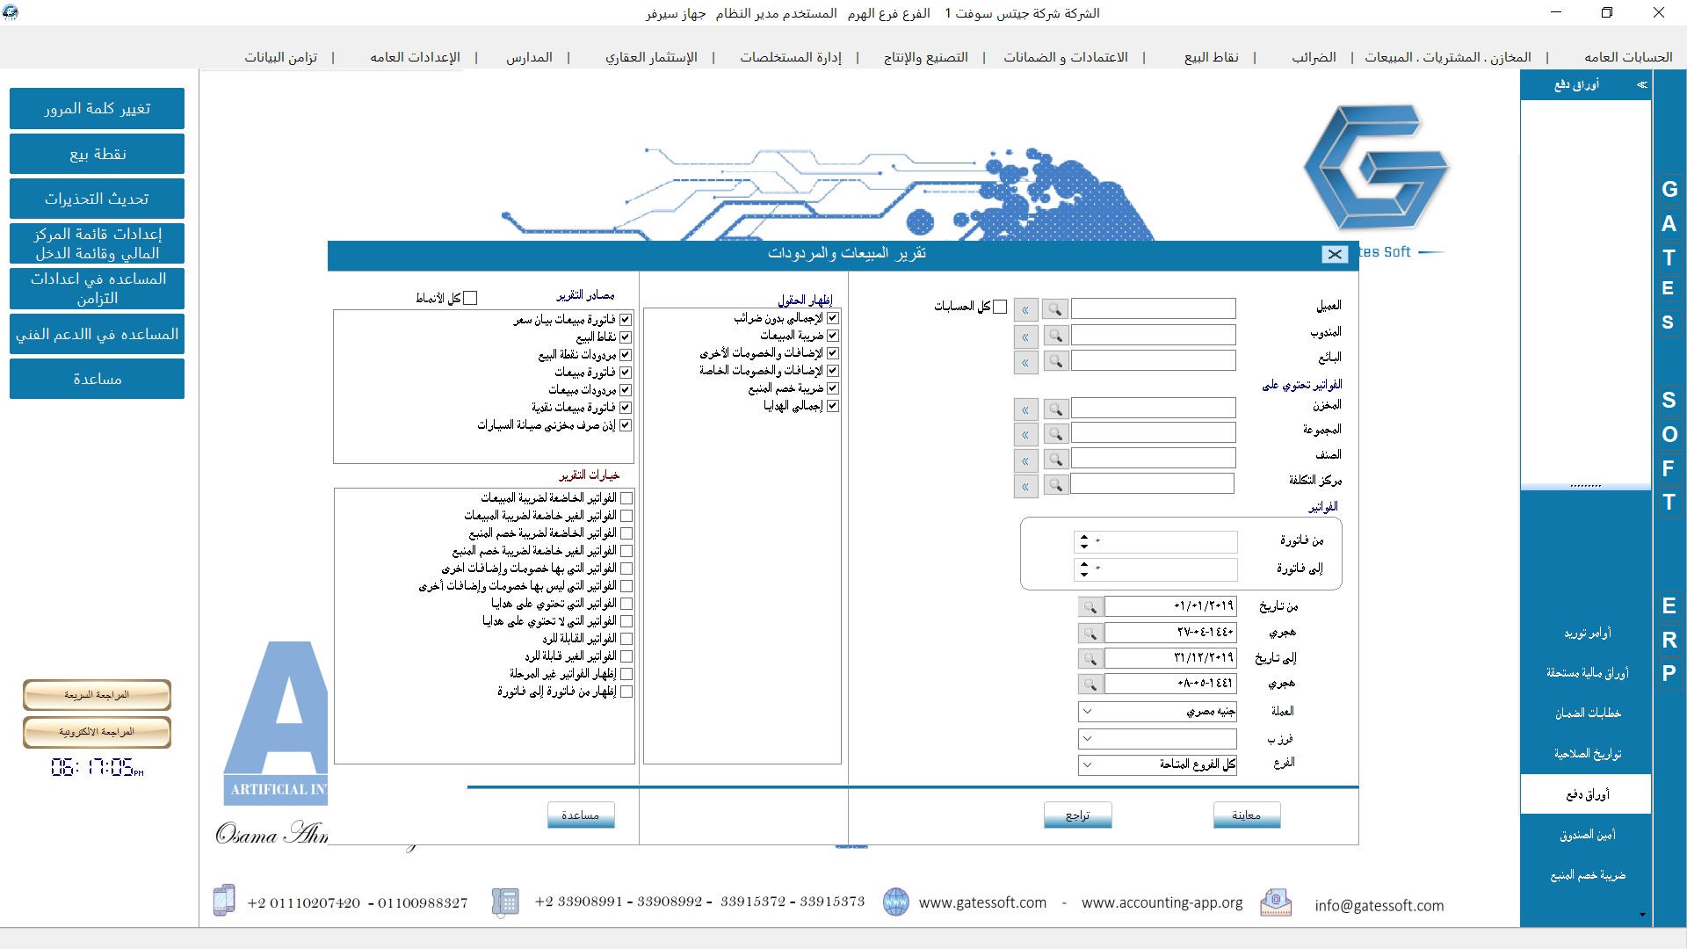Click المراجعة الالكترونية button
The width and height of the screenshot is (1687, 949).
click(x=97, y=732)
